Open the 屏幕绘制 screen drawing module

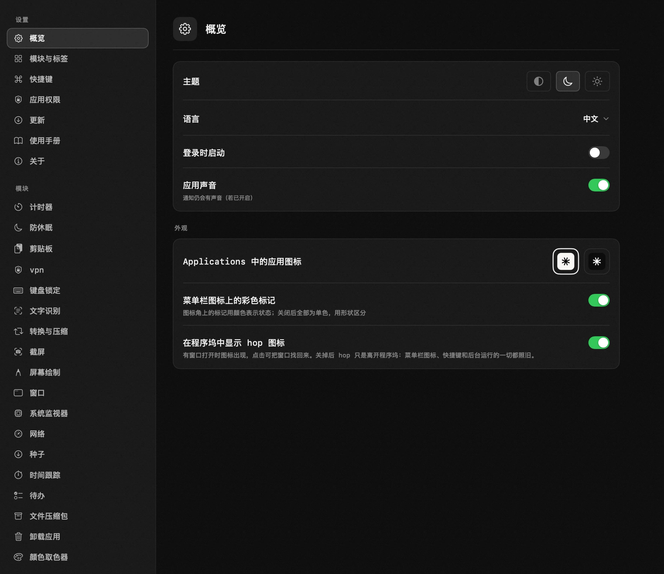(x=78, y=372)
